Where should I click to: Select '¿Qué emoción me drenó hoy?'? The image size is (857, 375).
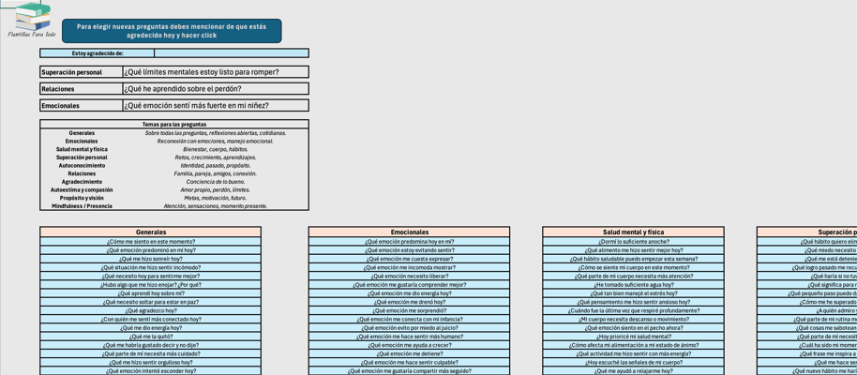click(x=410, y=302)
